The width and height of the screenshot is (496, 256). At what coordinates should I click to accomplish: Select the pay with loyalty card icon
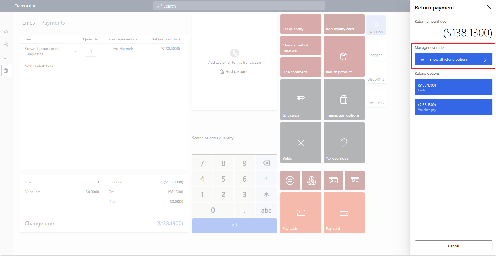point(355,180)
